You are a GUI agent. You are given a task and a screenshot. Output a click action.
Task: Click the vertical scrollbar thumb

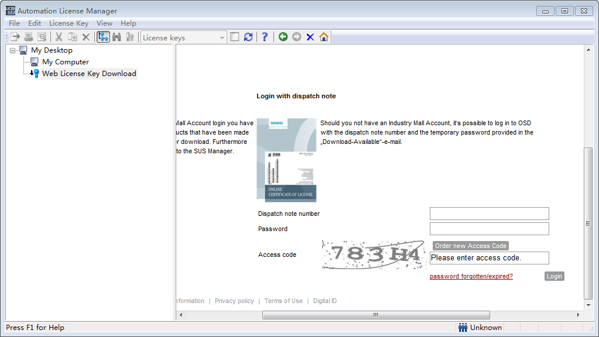point(588,223)
